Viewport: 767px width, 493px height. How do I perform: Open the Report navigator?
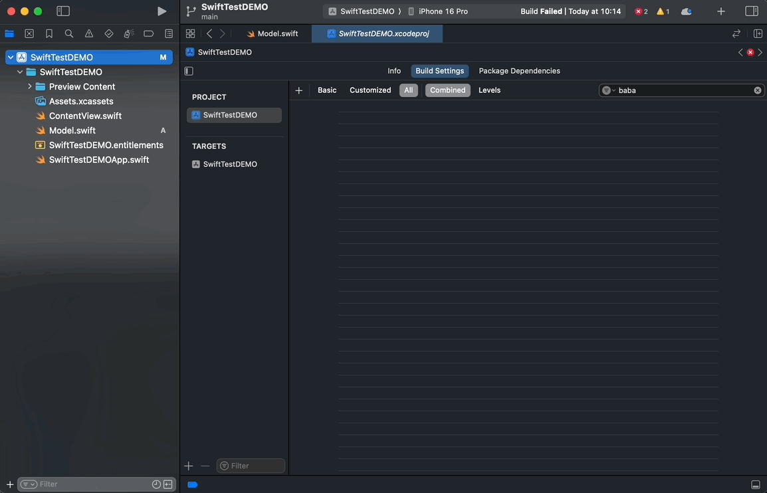pyautogui.click(x=169, y=34)
